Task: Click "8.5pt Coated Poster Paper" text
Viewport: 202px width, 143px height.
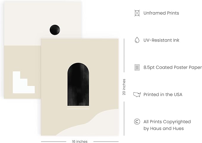Action: [173, 67]
